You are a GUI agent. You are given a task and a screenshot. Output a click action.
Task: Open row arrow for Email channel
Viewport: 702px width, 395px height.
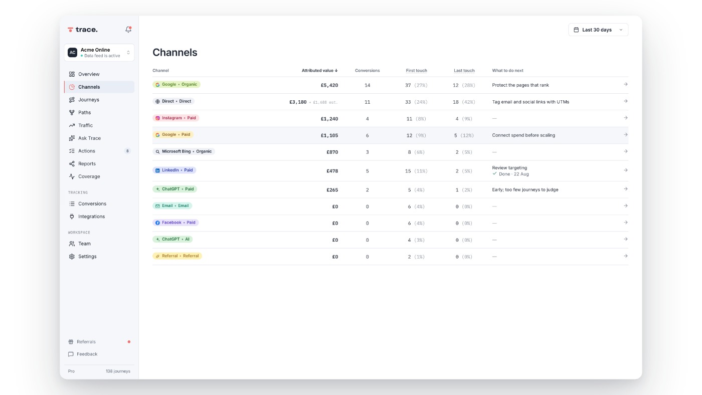(x=625, y=206)
